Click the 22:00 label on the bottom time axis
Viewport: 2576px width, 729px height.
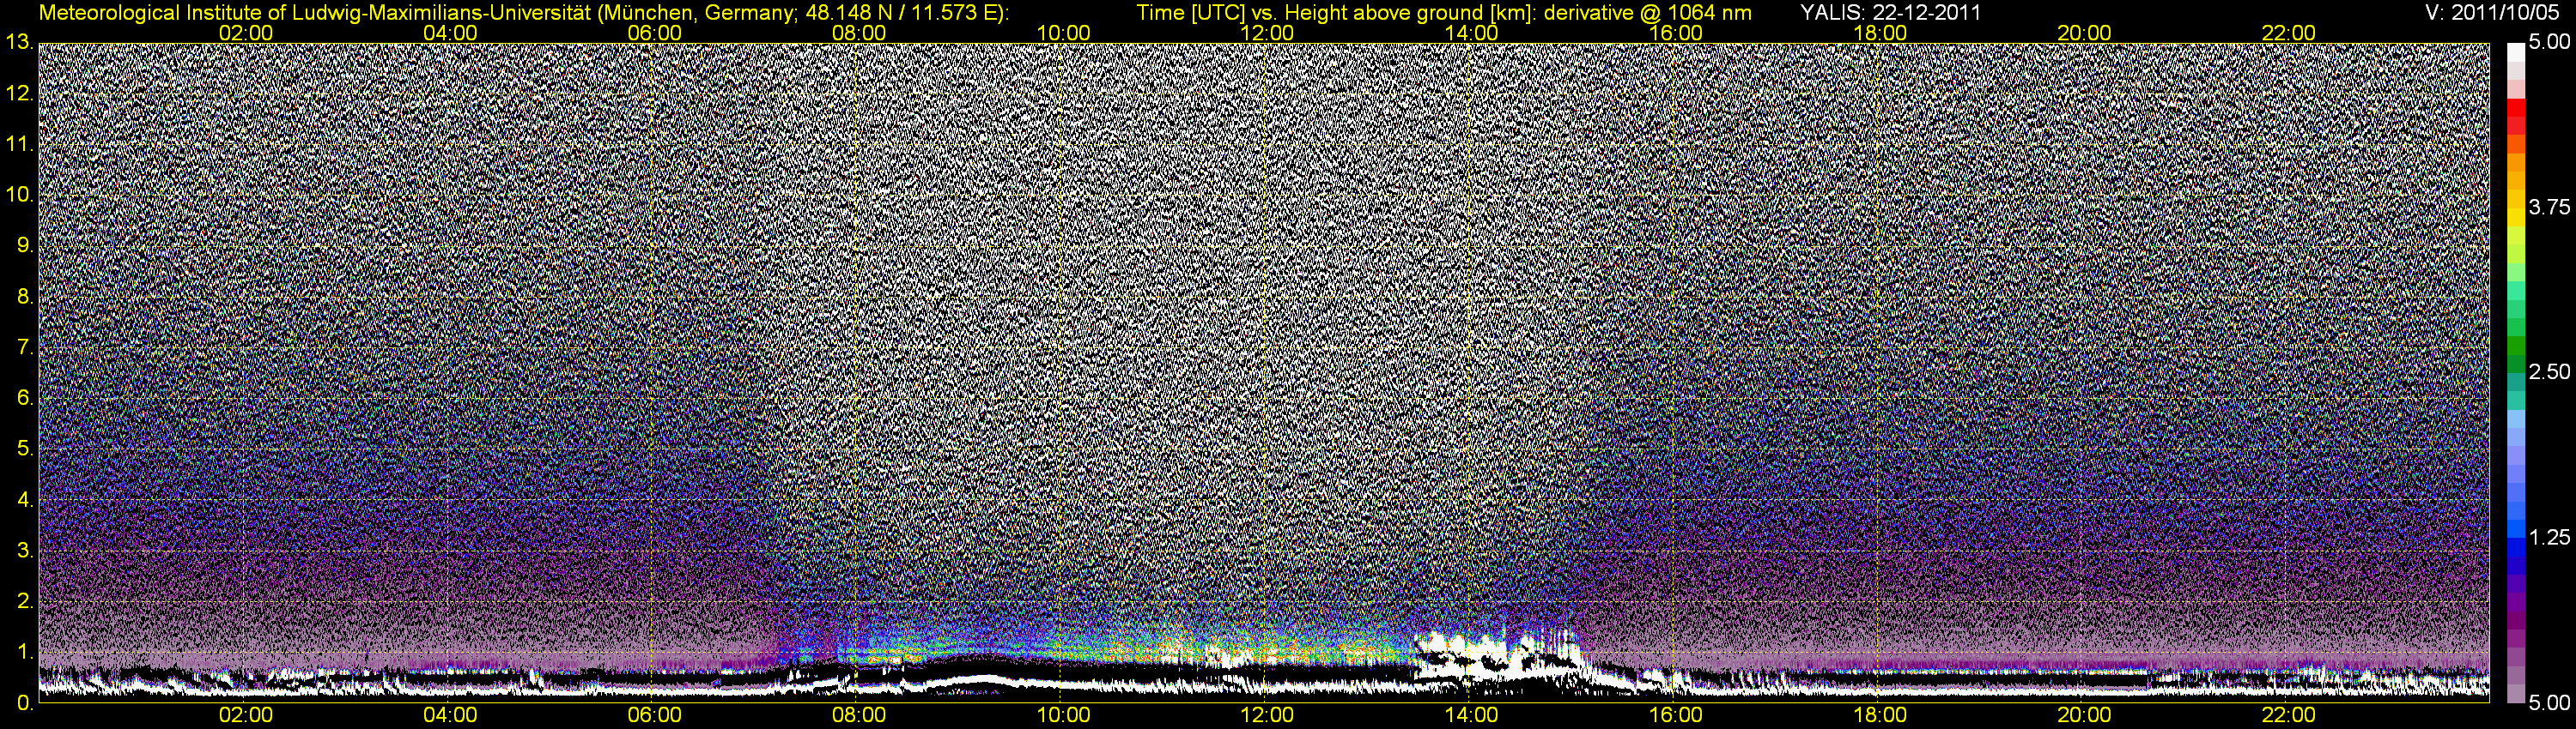click(2289, 715)
